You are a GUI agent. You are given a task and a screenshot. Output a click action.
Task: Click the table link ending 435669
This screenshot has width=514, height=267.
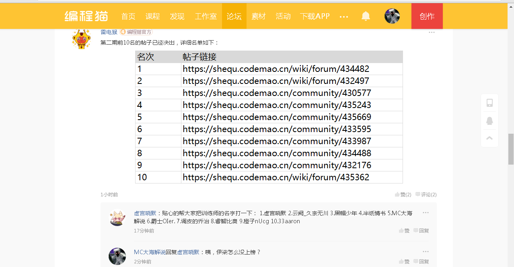(x=277, y=117)
